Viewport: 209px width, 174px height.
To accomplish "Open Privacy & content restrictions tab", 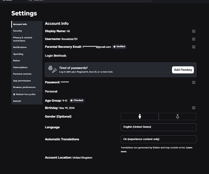I will coord(27,39).
